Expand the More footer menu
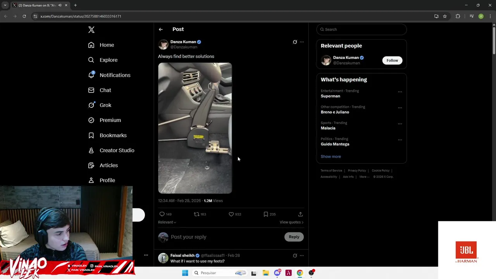 pyautogui.click(x=364, y=177)
